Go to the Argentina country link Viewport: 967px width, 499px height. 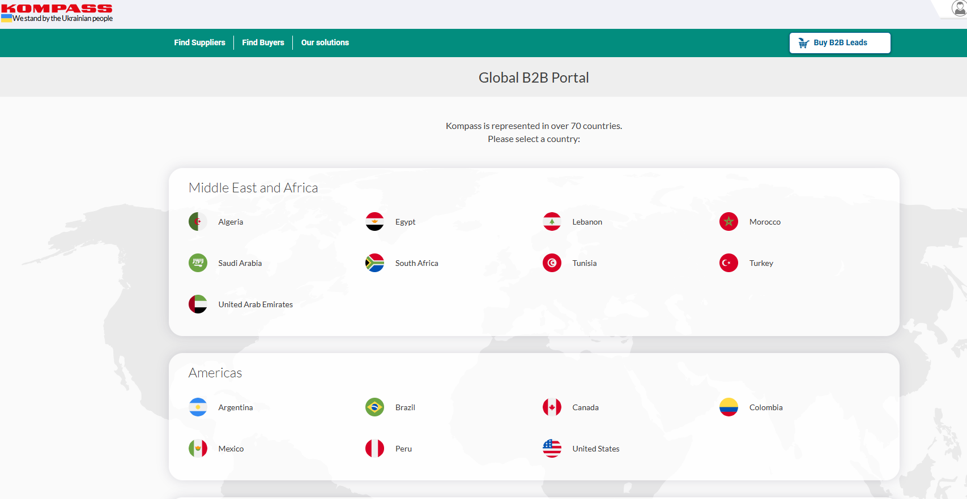coord(235,407)
